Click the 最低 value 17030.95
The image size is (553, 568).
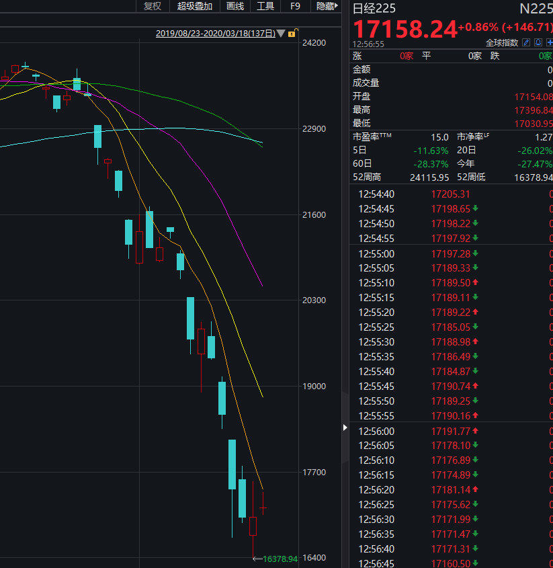534,124
